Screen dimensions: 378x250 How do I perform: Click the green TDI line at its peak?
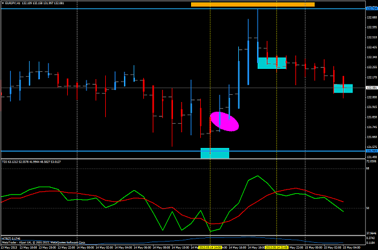click(x=258, y=176)
